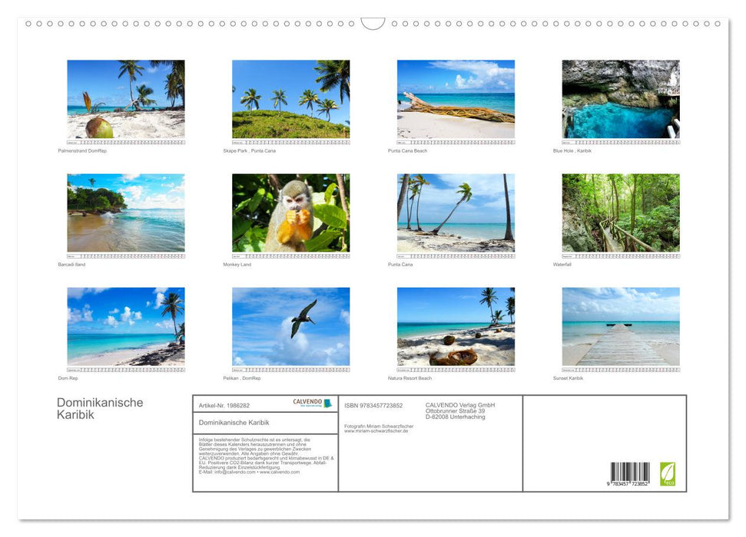Select the Pelikan, DomRep flying bird photo

(x=290, y=326)
